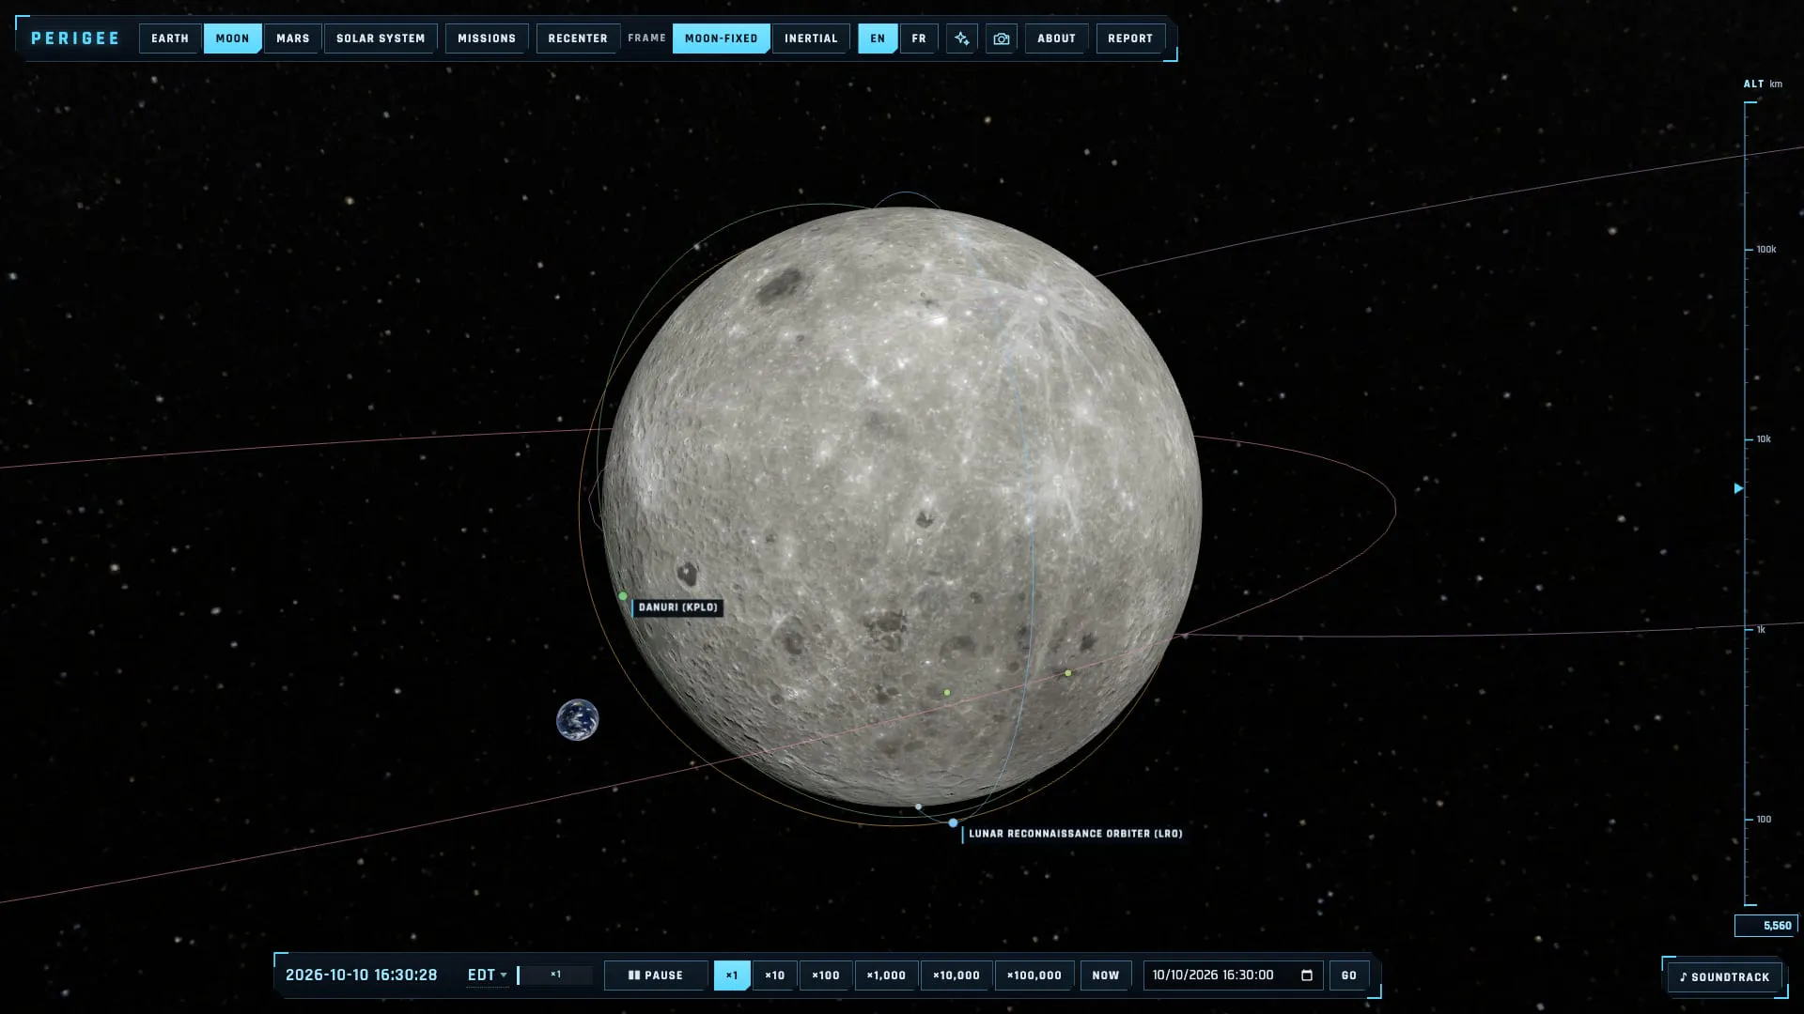Open the About page

(x=1056, y=38)
